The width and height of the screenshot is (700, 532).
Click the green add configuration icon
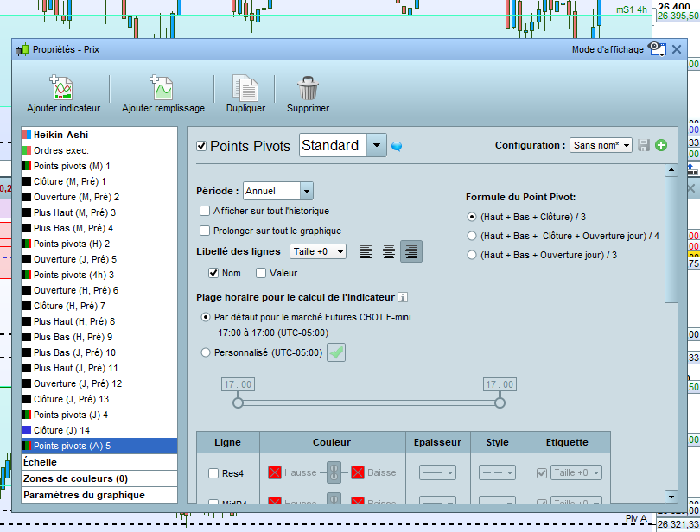661,145
